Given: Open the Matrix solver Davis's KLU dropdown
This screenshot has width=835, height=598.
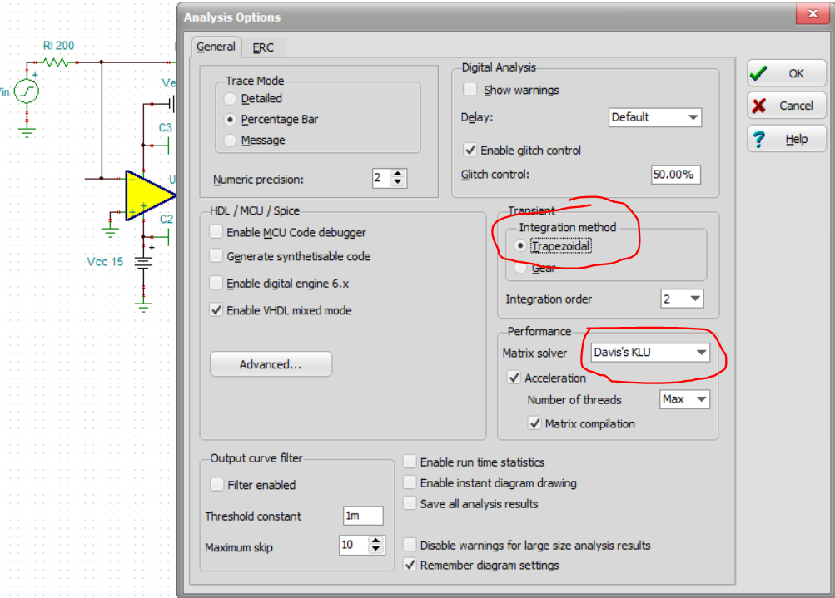Looking at the screenshot, I should tap(650, 352).
